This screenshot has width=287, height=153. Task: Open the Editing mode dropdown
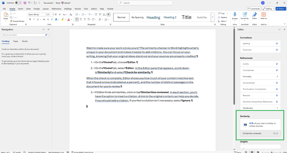point(268,9)
